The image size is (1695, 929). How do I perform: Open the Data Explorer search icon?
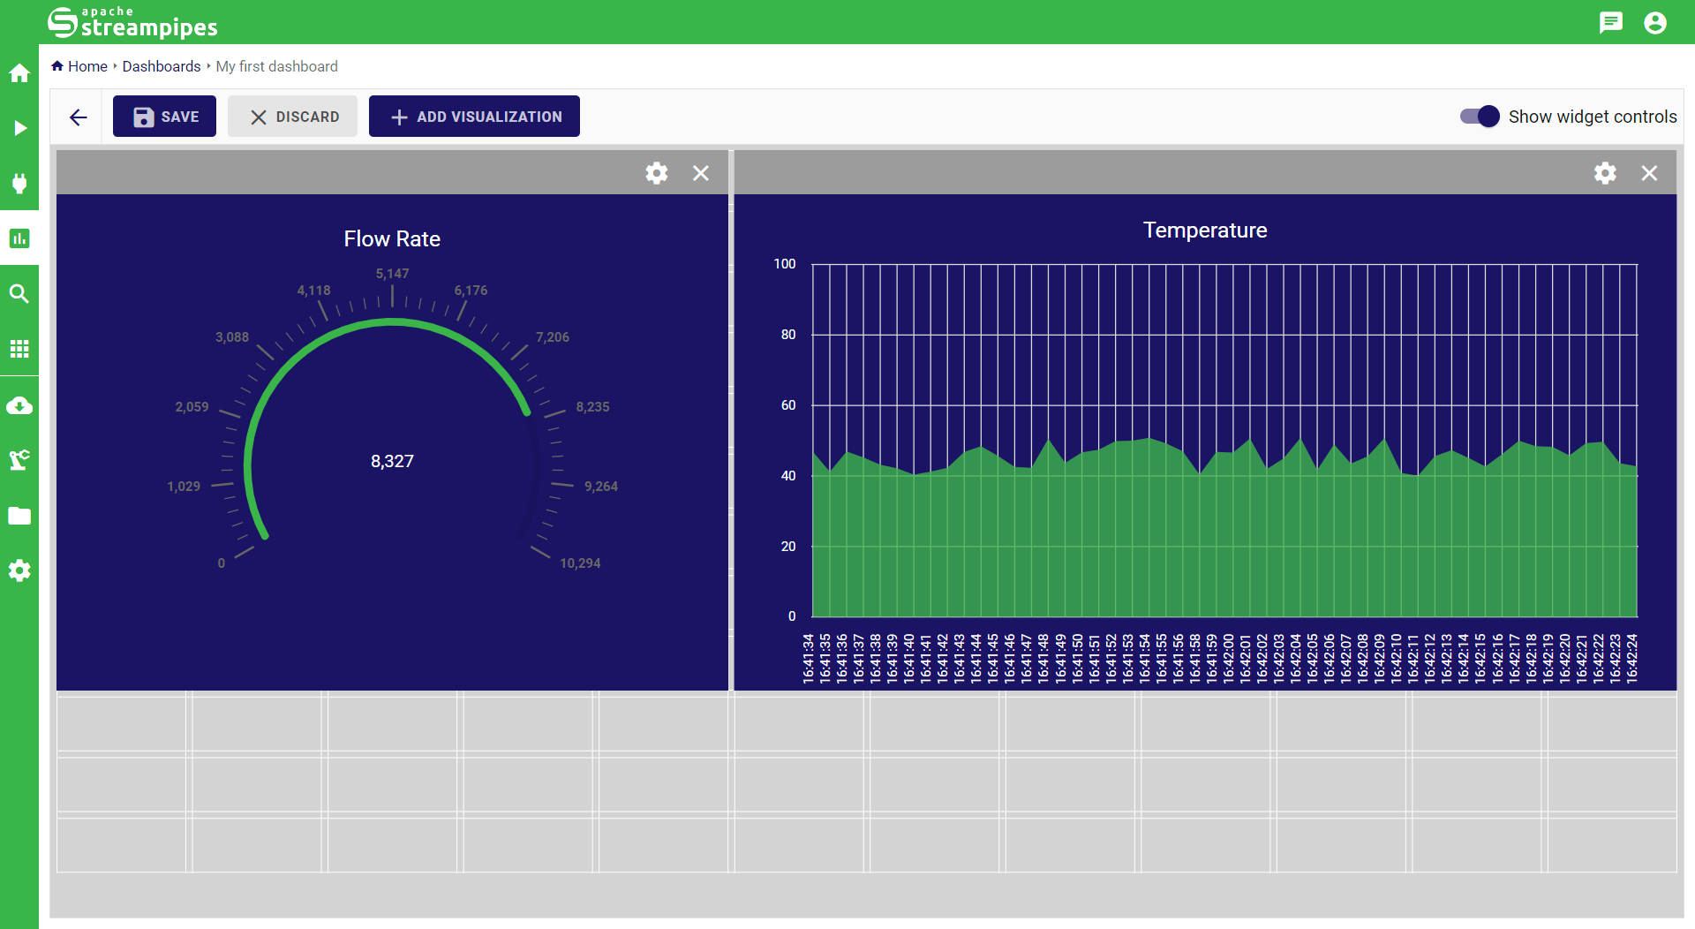(19, 294)
